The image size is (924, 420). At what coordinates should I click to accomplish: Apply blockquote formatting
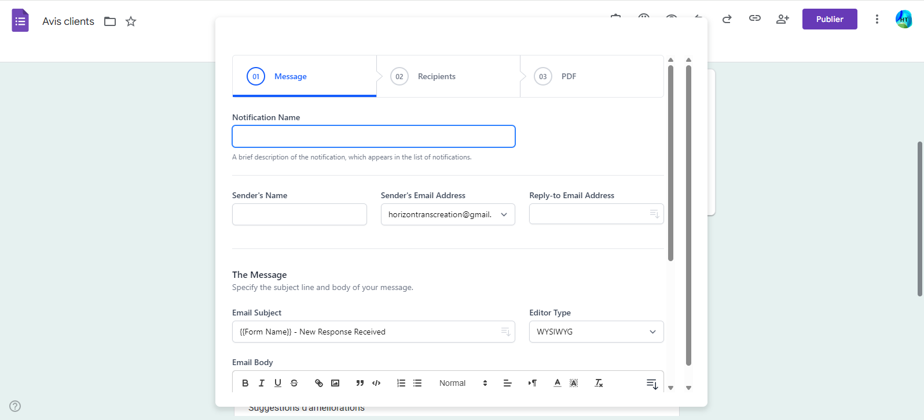pos(360,383)
